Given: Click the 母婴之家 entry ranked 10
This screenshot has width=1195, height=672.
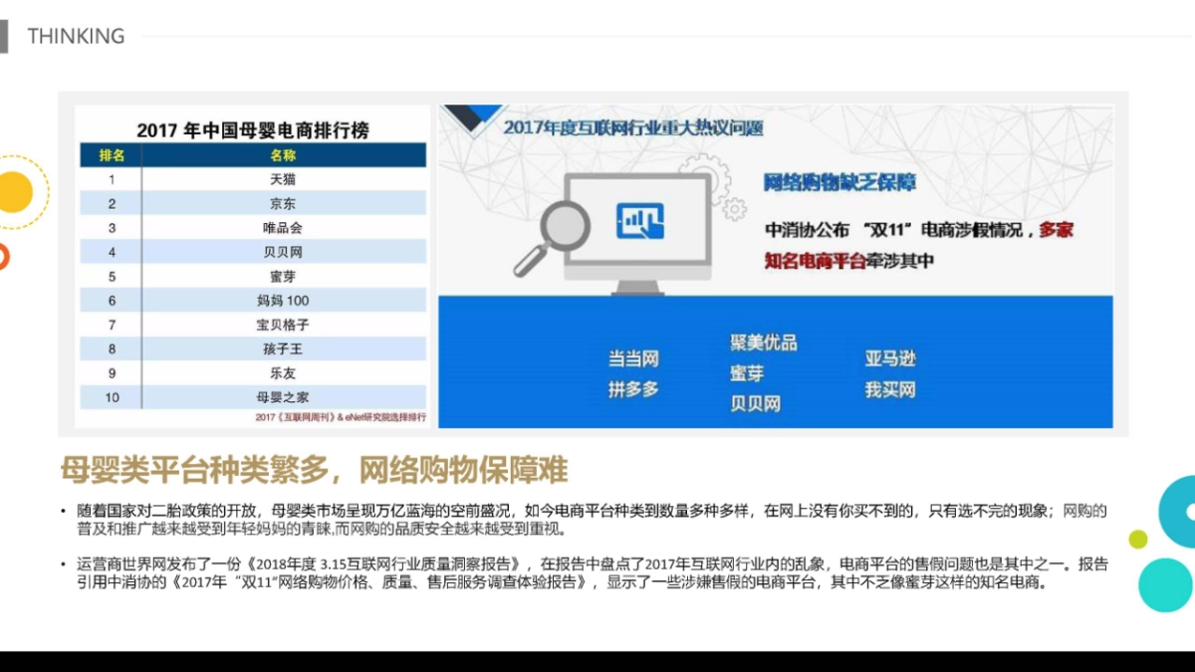Looking at the screenshot, I should pos(283,397).
